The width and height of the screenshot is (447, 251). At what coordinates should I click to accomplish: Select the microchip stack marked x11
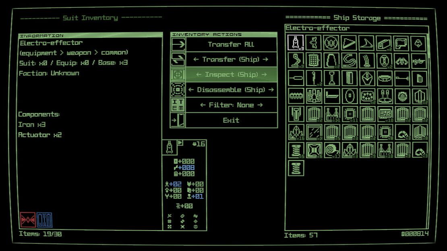[x=349, y=114]
